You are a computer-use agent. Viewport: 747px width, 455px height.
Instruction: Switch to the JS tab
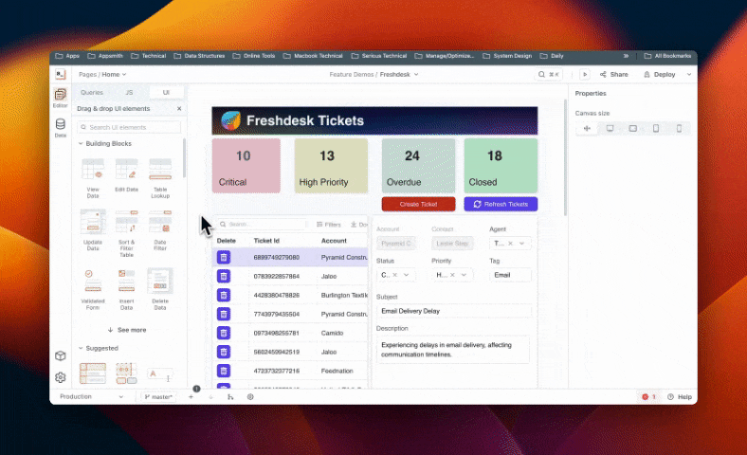click(x=129, y=93)
